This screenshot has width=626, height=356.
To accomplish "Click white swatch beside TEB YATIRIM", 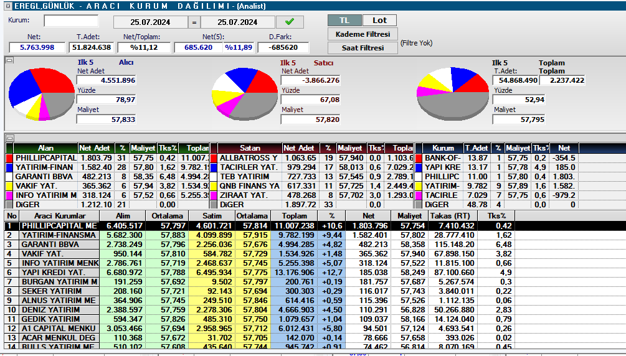I will [214, 176].
